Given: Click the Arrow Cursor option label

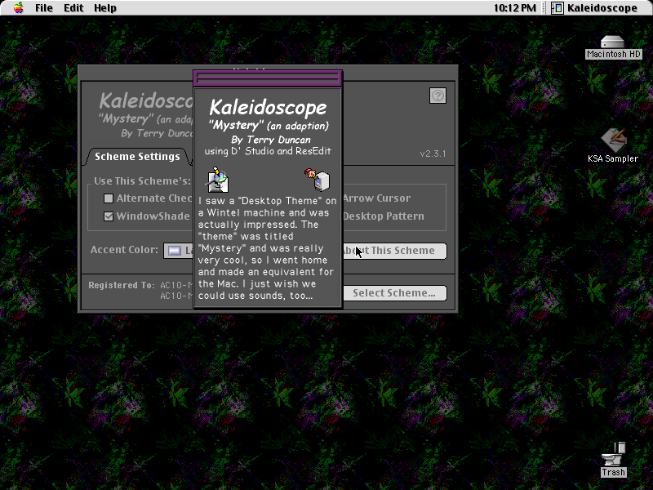Looking at the screenshot, I should (376, 198).
